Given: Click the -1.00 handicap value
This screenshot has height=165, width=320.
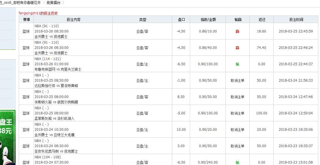Looking at the screenshot, I should (181, 80).
